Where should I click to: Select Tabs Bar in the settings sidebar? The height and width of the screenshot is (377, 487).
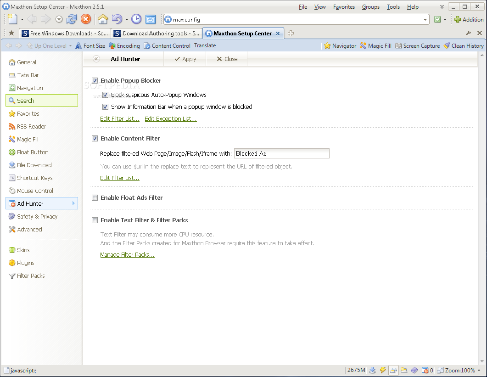coord(42,75)
